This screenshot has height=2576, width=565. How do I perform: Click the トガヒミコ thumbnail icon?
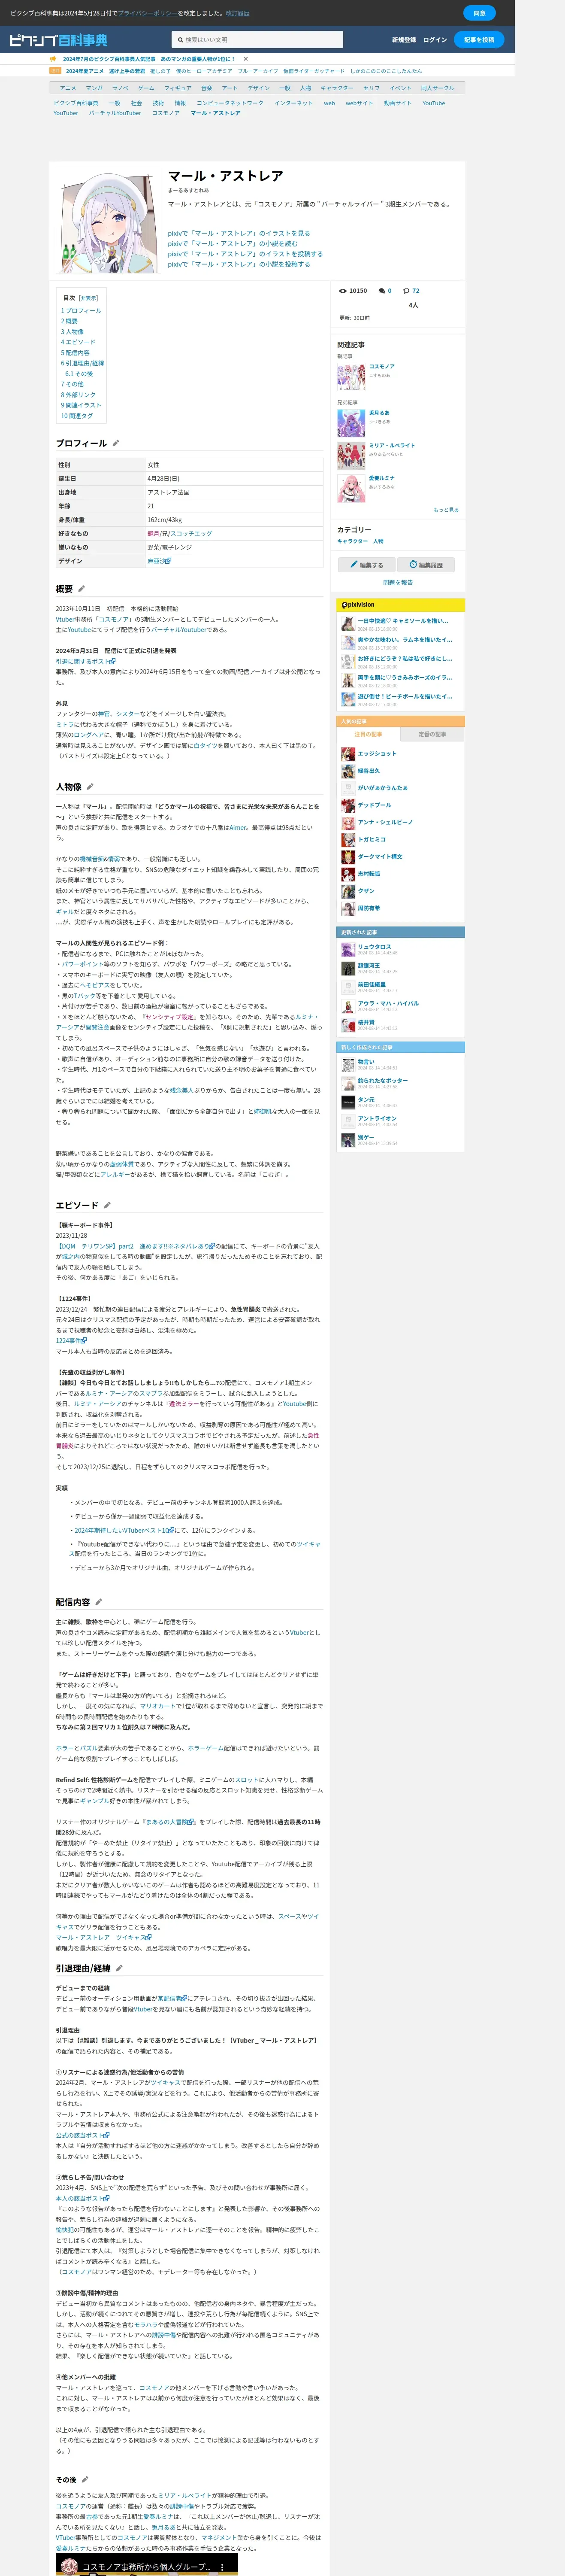coord(348,840)
